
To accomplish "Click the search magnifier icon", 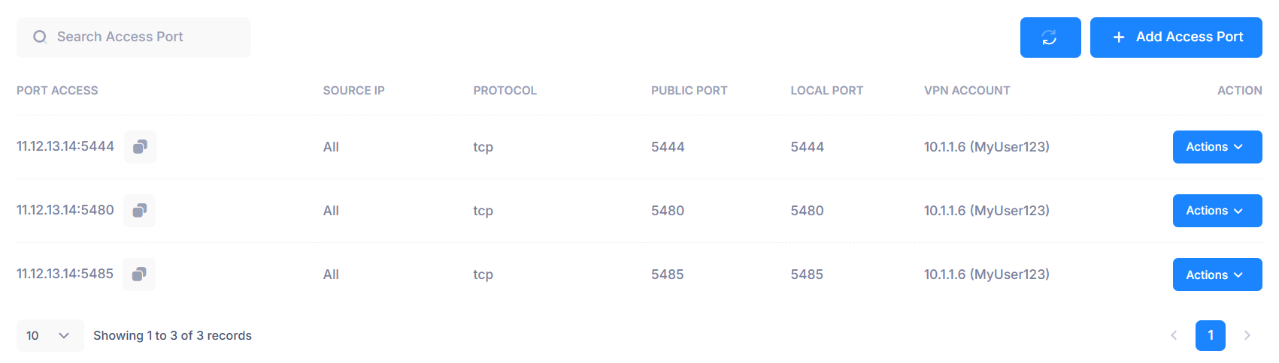I will [40, 37].
